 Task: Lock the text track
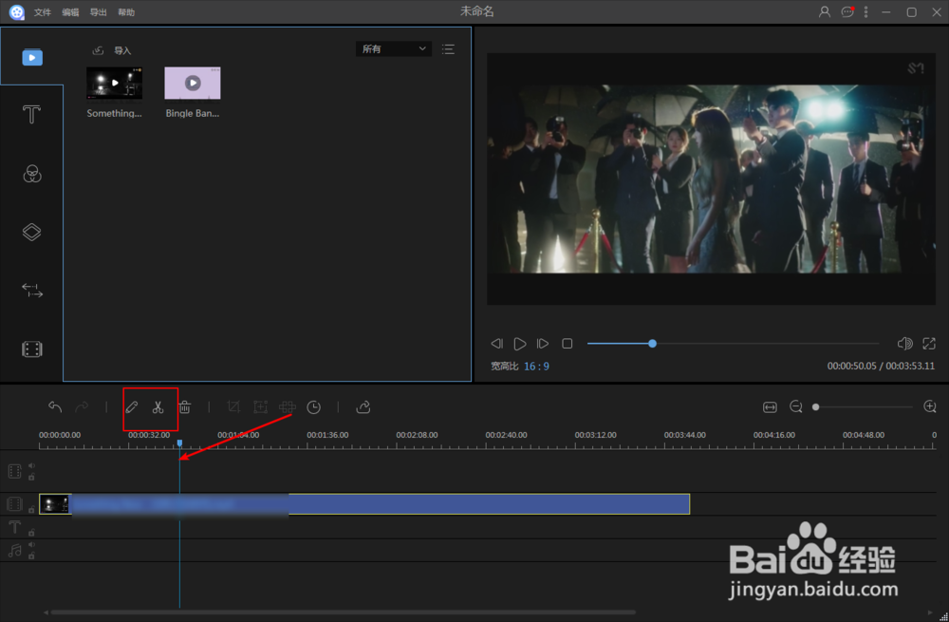(31, 533)
